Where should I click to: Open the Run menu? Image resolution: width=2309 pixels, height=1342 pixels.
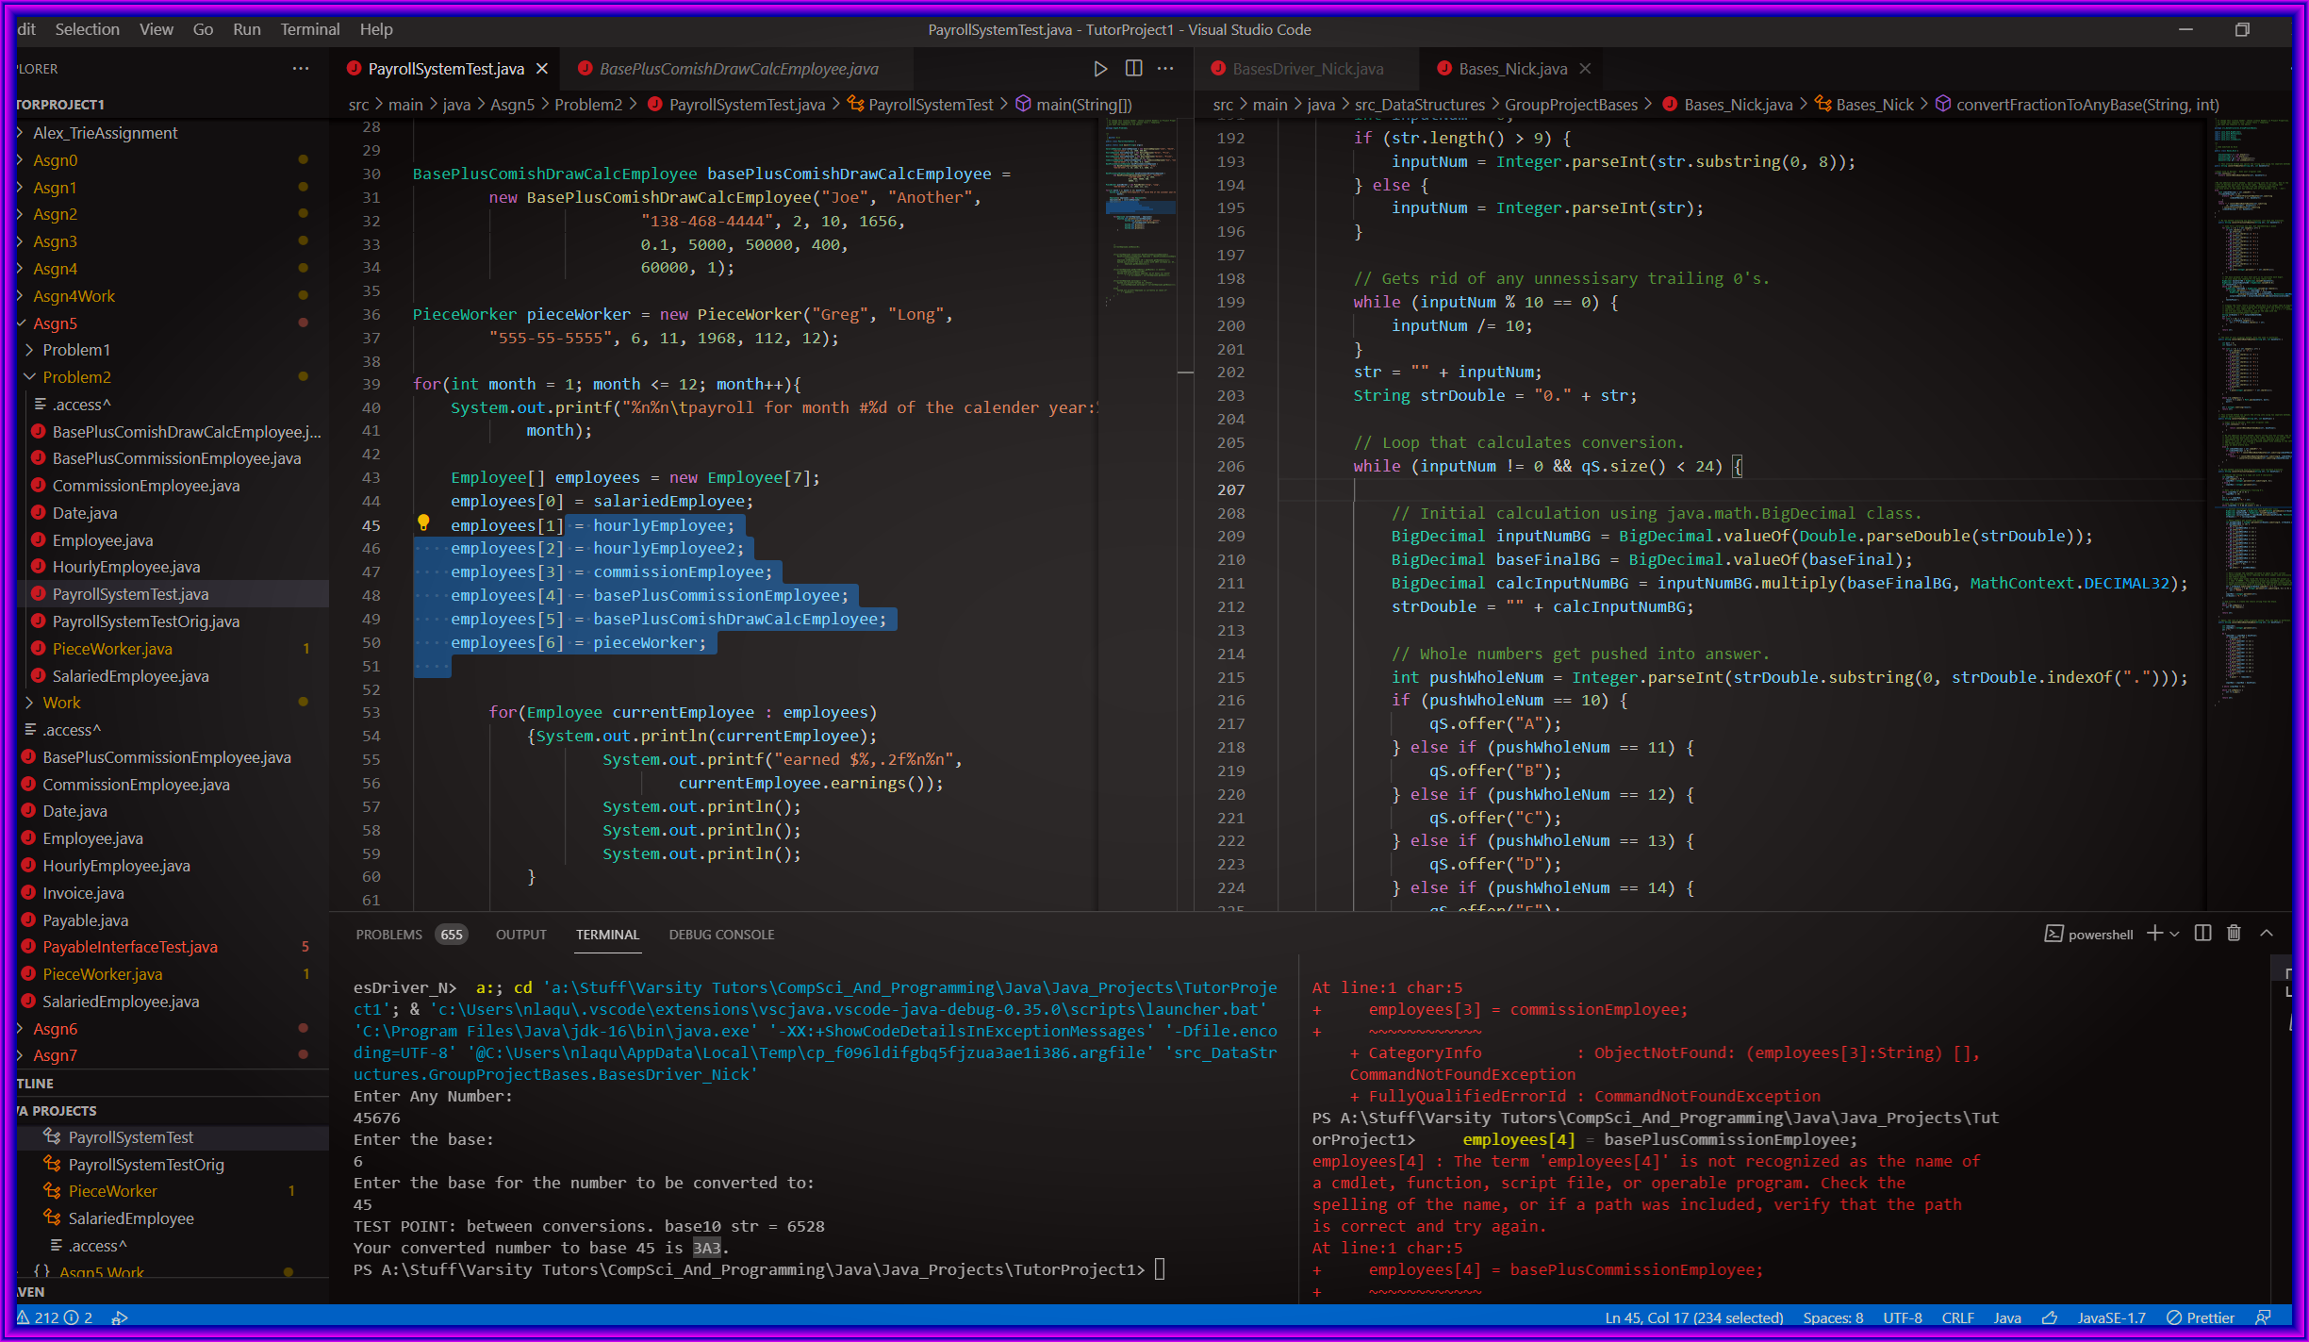[247, 29]
